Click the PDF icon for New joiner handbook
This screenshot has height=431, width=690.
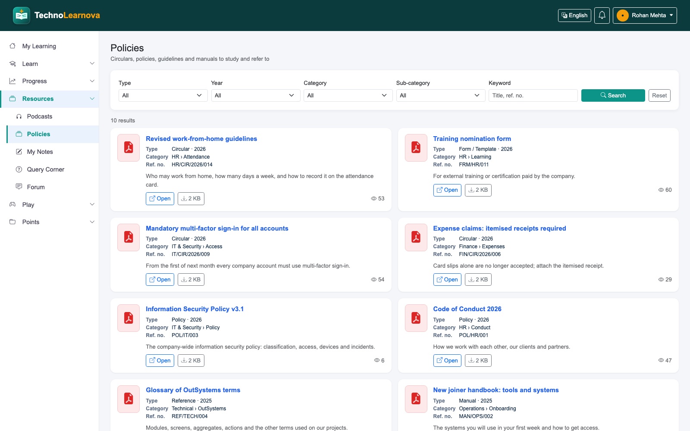click(x=416, y=399)
